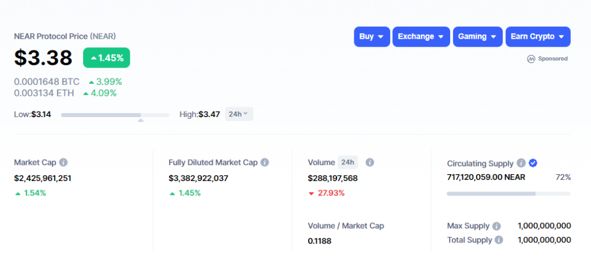Open the Buy dropdown
Screen dimensions: 591x263
click(372, 36)
